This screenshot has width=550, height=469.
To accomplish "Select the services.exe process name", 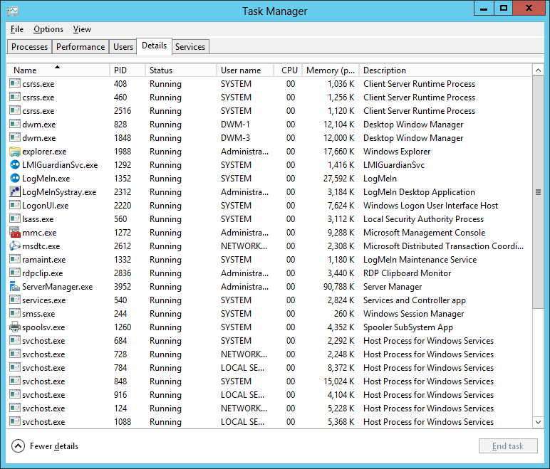I will point(44,300).
